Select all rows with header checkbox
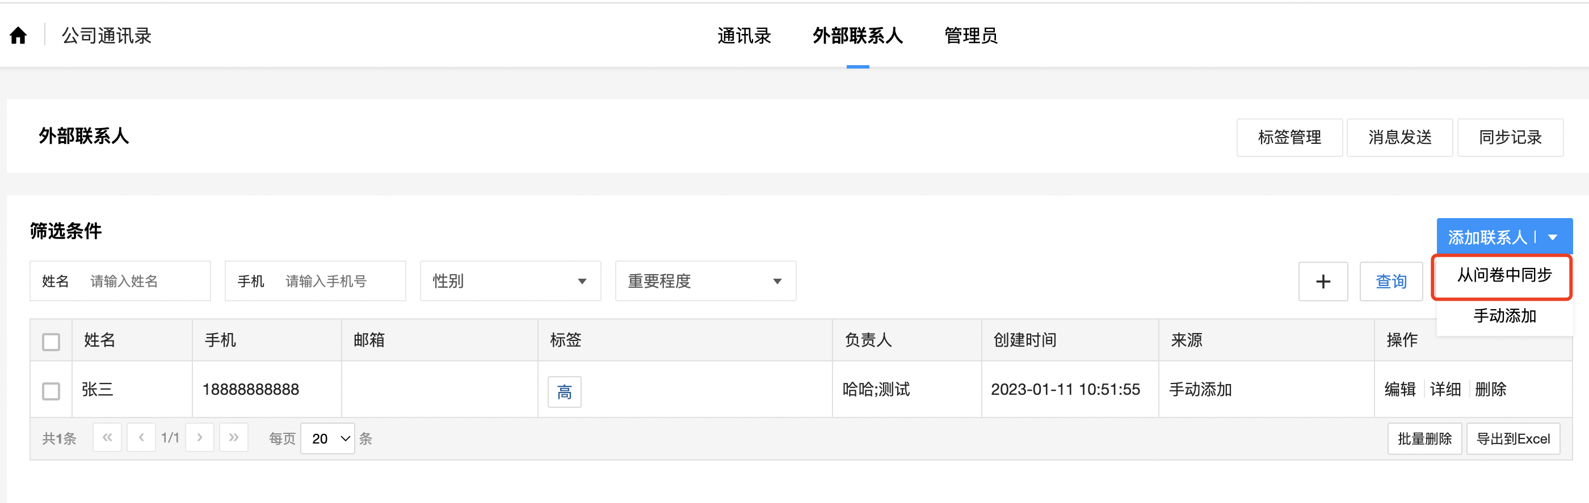Viewport: 1589px width, 503px height. tap(51, 341)
